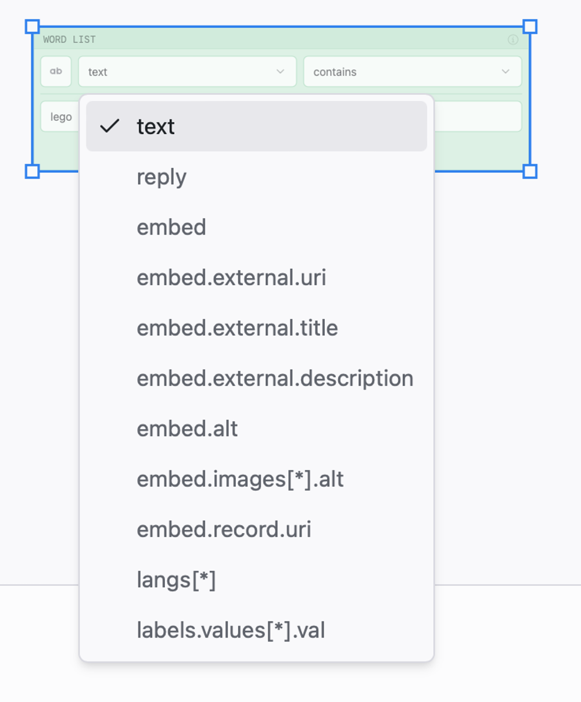Click the 'ab' text type icon

(x=56, y=71)
